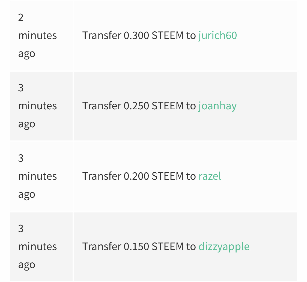
Task: Click the 'STEEM to' text before razel
Action: (x=174, y=176)
